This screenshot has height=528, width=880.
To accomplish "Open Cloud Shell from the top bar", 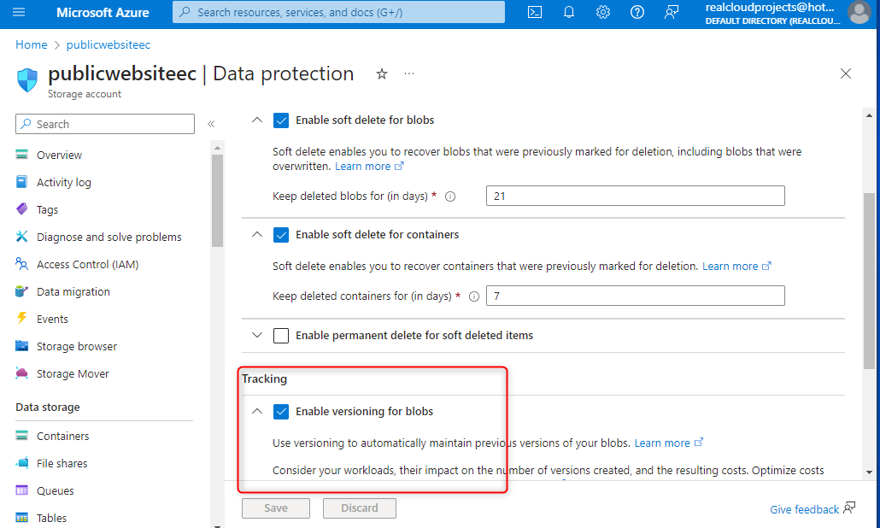I will pos(535,12).
